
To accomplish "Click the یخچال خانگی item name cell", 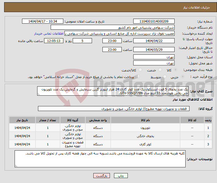I will click(145, 136).
